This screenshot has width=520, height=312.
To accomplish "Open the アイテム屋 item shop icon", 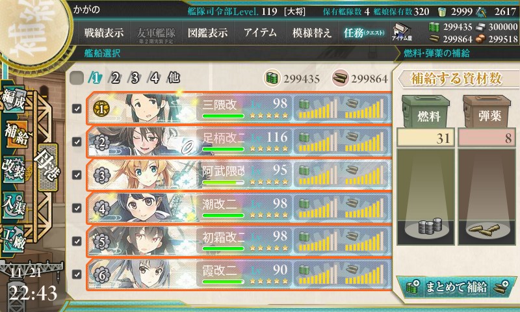I will [x=402, y=32].
